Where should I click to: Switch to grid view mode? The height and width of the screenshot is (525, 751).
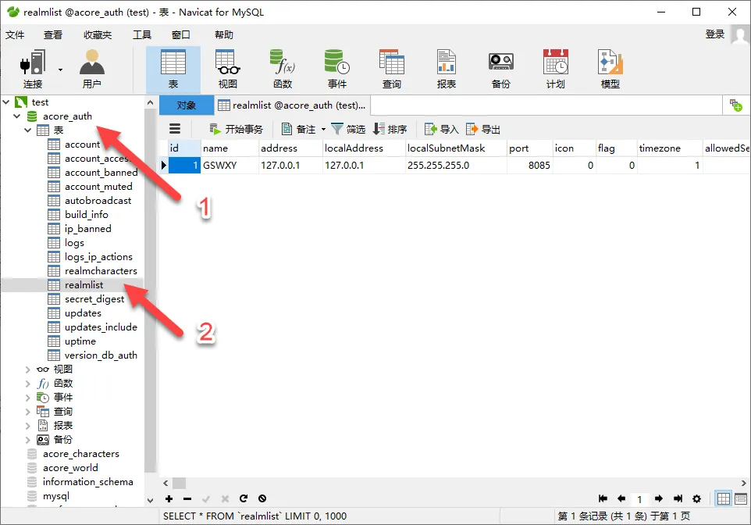(x=724, y=498)
